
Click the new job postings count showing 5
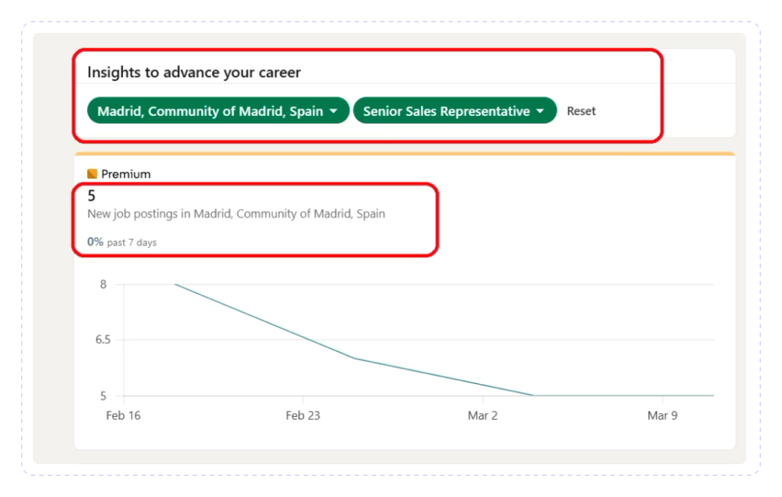(x=91, y=195)
